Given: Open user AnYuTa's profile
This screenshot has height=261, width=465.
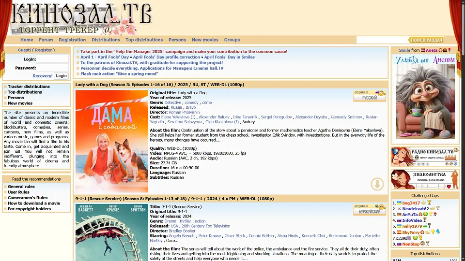Looking at the screenshot, I should click(x=410, y=215).
